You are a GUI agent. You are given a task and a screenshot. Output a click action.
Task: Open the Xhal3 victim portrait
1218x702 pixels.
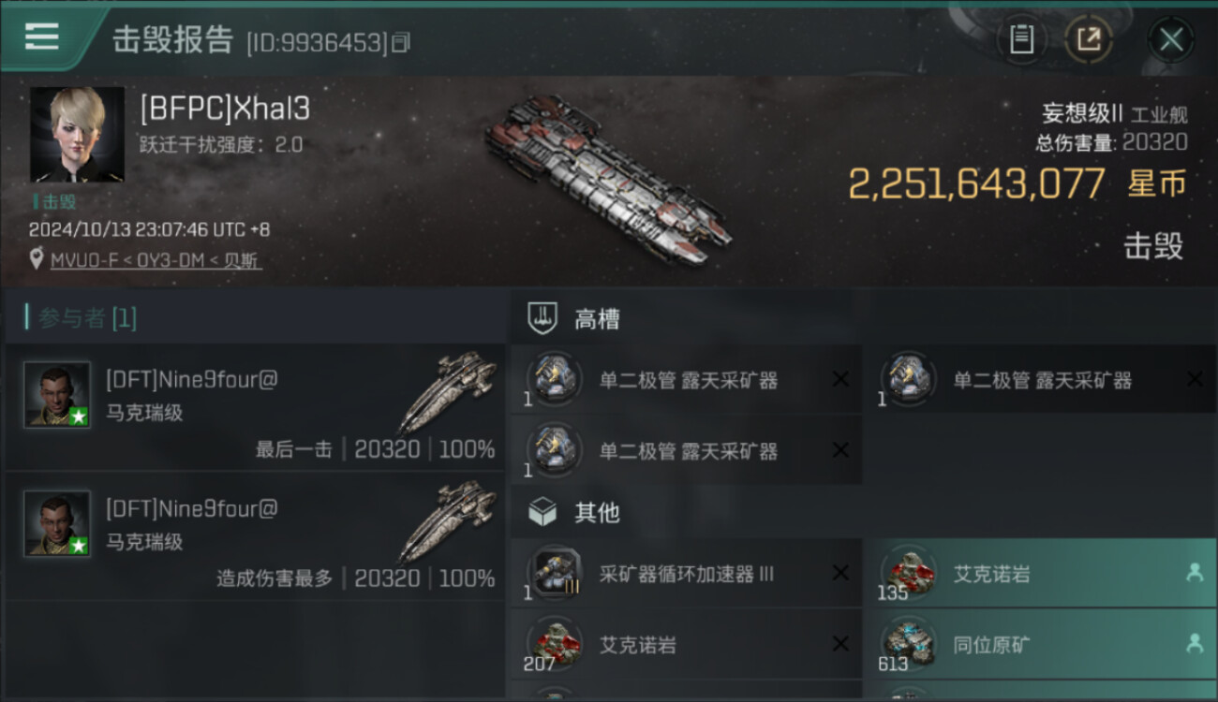click(77, 135)
